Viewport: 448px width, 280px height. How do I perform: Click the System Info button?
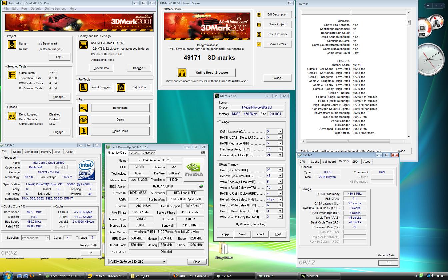[x=101, y=68]
